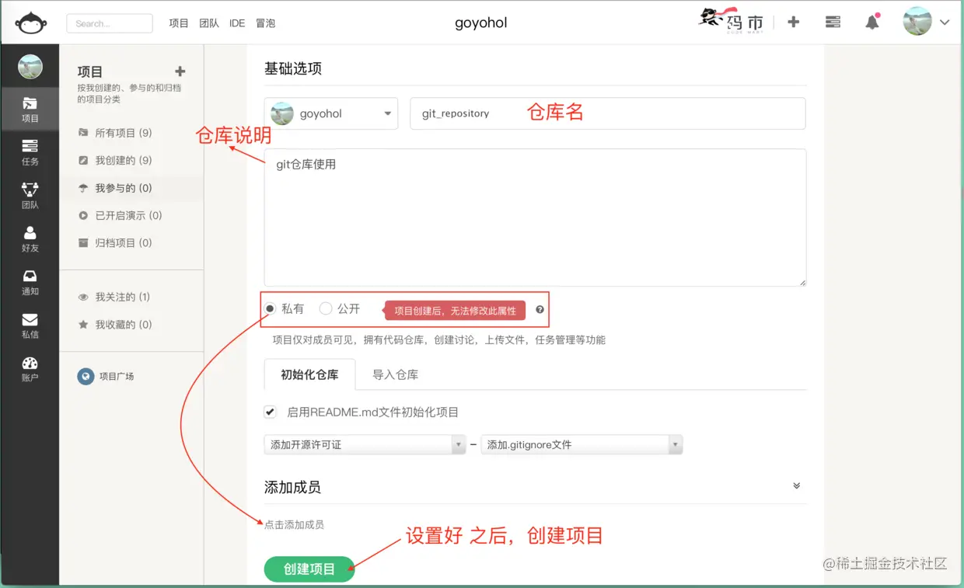Viewport: 964px width, 588px height.
Task: Open the 添加.gitignore文件 dropdown
Action: pos(582,444)
